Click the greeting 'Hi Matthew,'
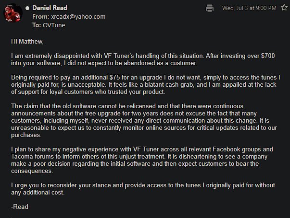The width and height of the screenshot is (290, 218). [x=27, y=42]
